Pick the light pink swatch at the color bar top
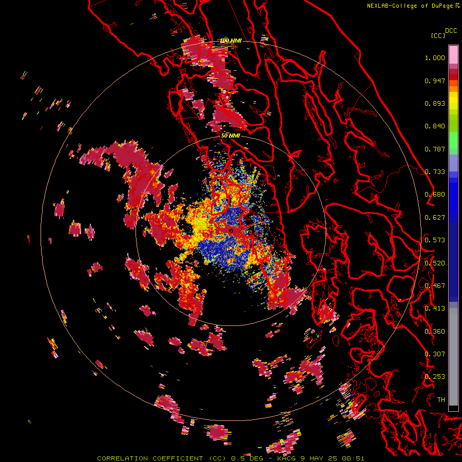The image size is (462, 462). [x=453, y=54]
